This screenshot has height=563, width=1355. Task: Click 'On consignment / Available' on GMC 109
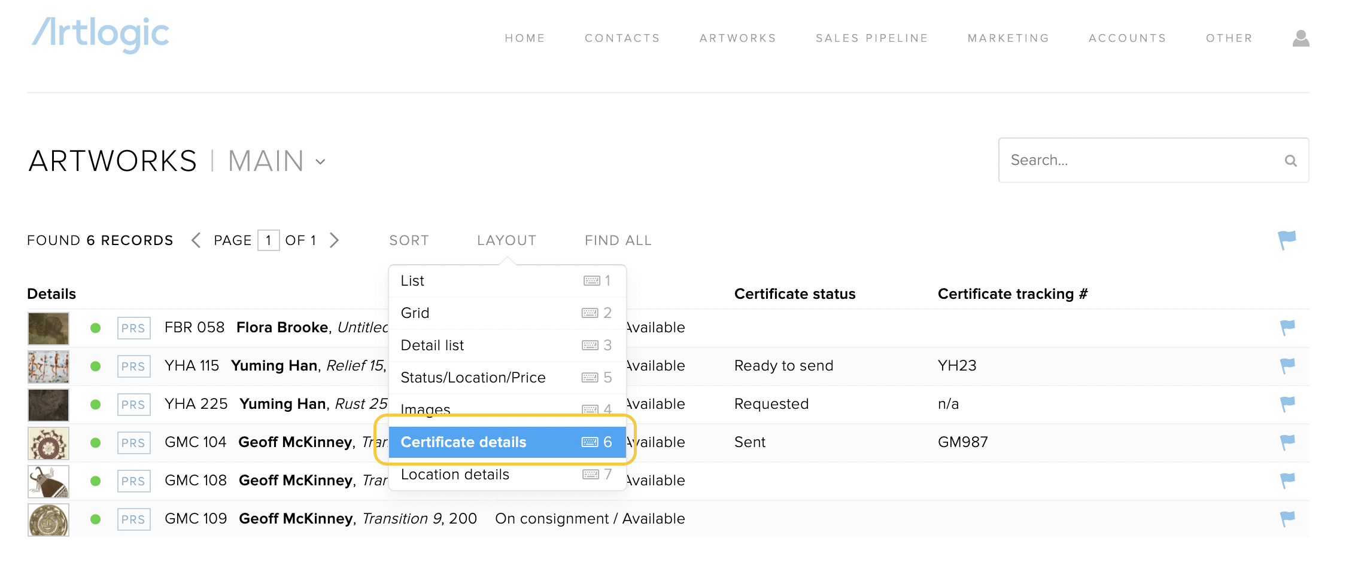point(590,519)
